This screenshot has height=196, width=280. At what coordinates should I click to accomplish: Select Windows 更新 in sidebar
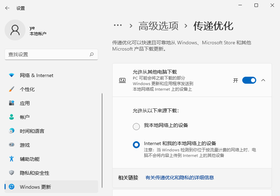pos(35,187)
